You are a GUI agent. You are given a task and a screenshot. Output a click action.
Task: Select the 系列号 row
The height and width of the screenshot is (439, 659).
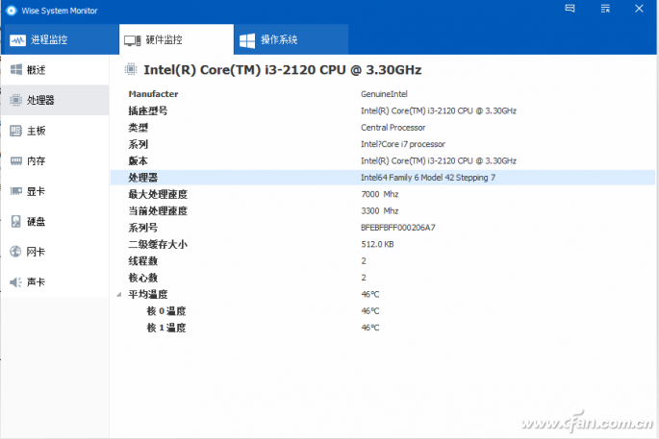click(383, 228)
